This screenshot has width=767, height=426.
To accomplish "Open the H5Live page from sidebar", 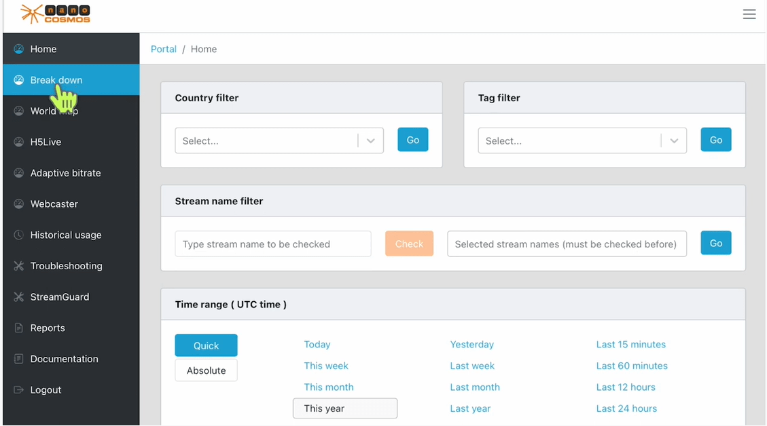I will (x=18, y=142).
